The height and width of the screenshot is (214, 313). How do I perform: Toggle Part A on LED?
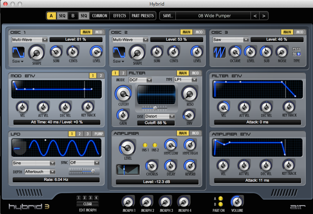click(x=221, y=199)
